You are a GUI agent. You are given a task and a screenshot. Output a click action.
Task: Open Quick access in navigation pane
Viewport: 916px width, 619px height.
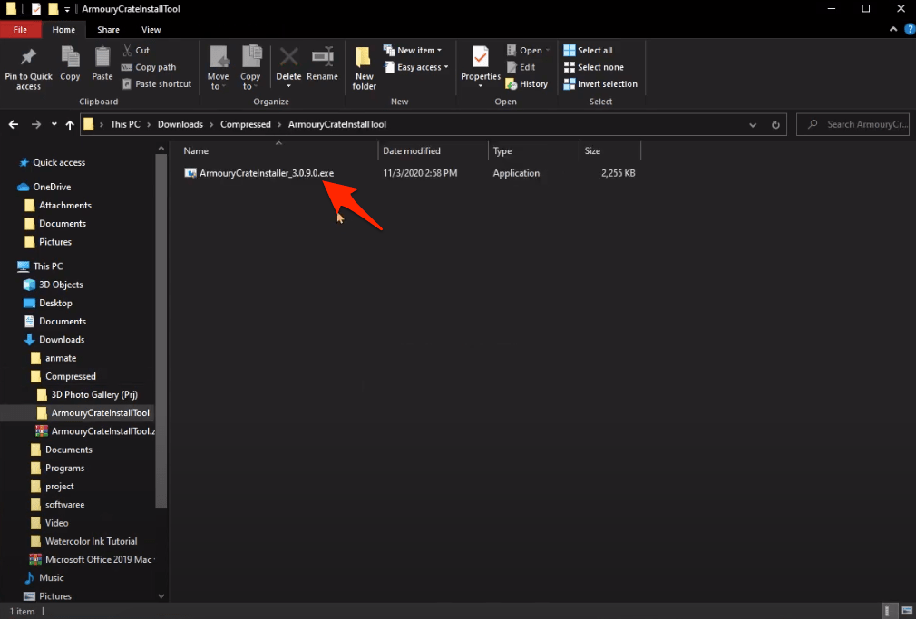click(x=59, y=163)
